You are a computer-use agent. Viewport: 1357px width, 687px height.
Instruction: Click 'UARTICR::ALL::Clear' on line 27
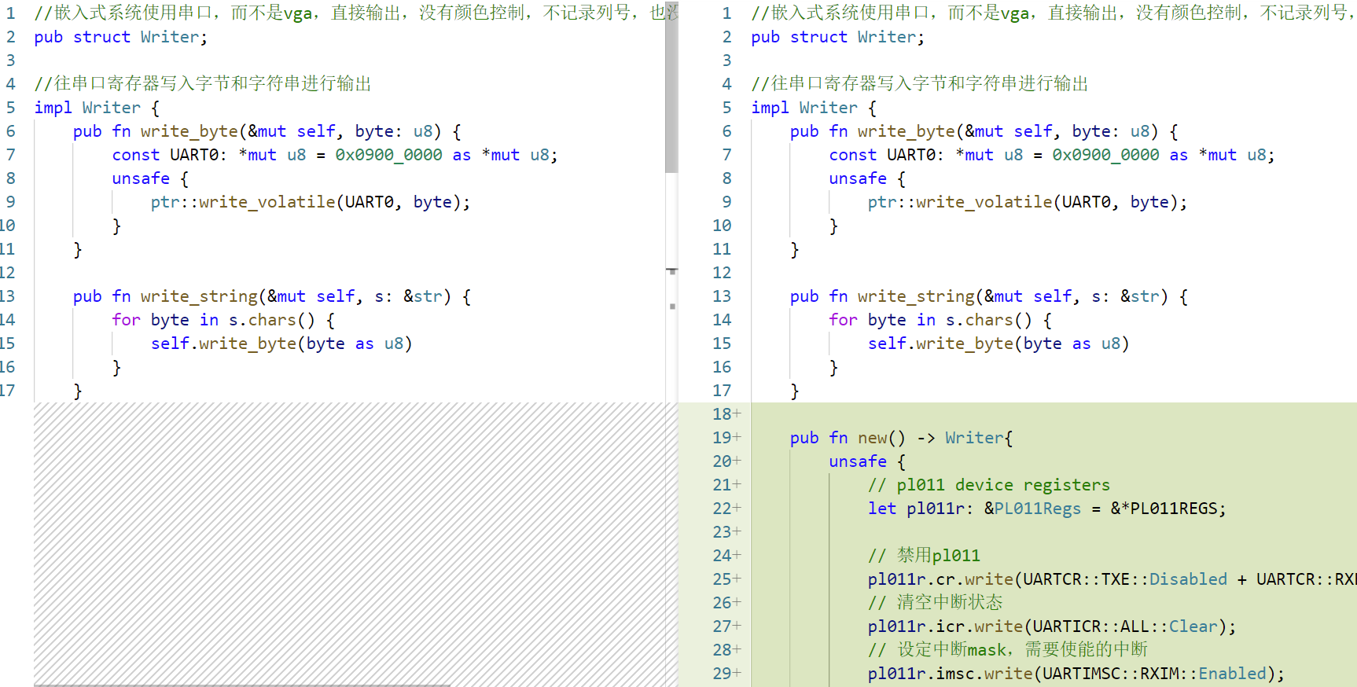tap(1125, 626)
